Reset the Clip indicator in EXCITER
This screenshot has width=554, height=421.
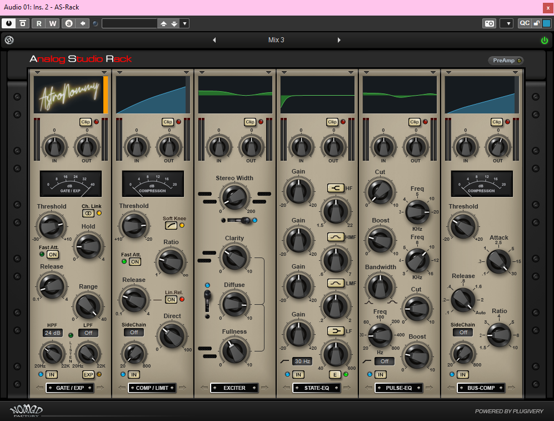(x=250, y=122)
